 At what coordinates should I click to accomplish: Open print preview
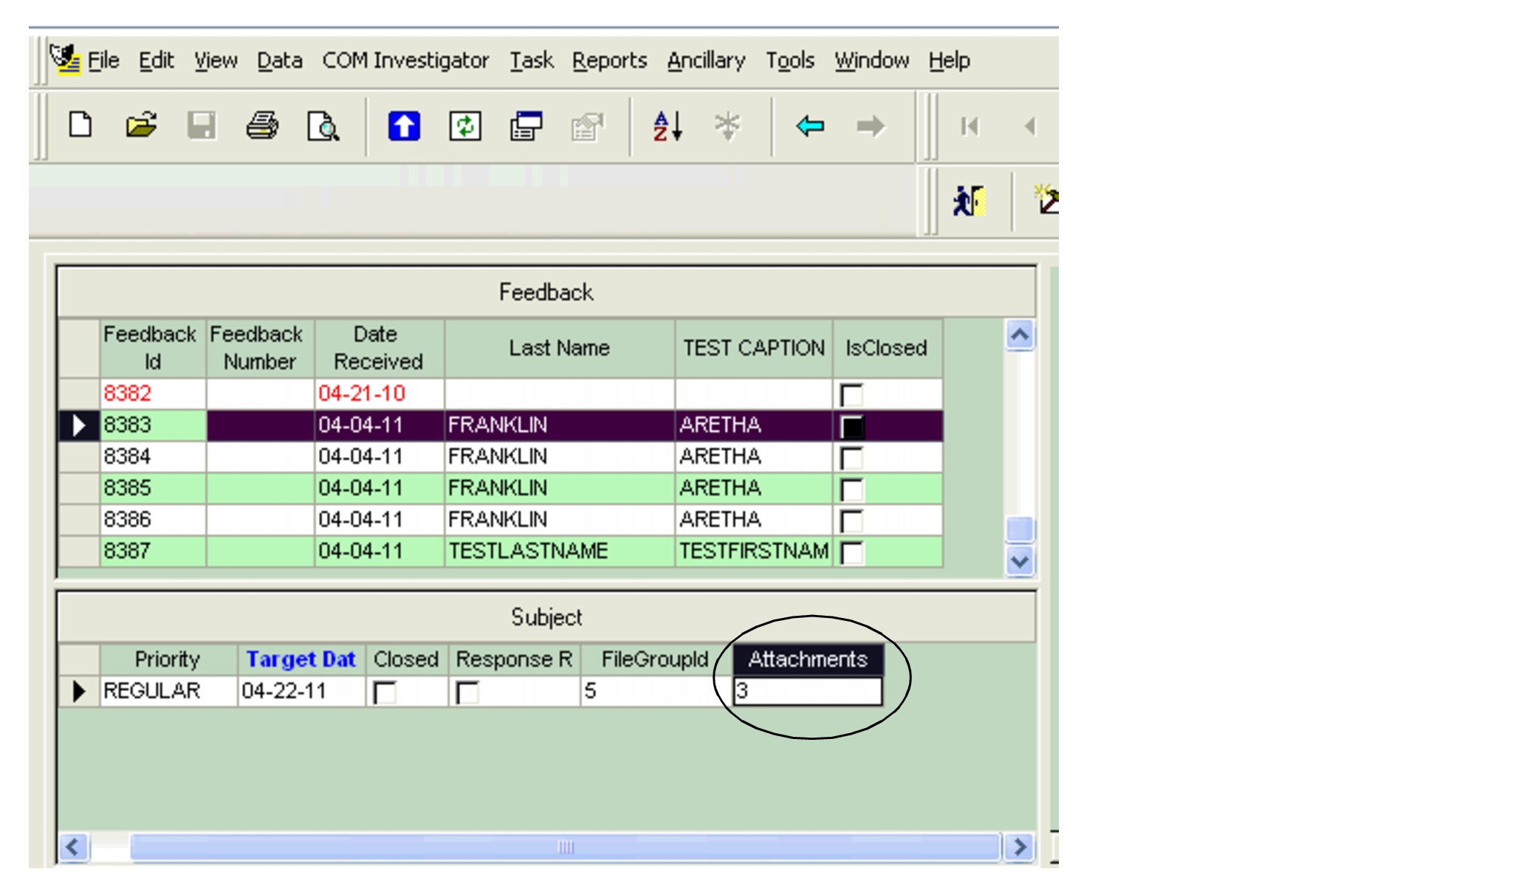pyautogui.click(x=323, y=126)
